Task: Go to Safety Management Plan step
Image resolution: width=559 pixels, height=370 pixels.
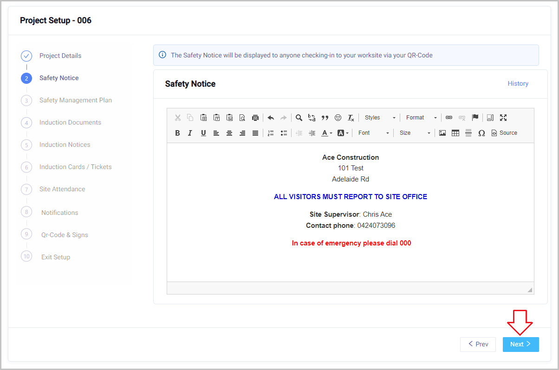Action: [x=75, y=100]
